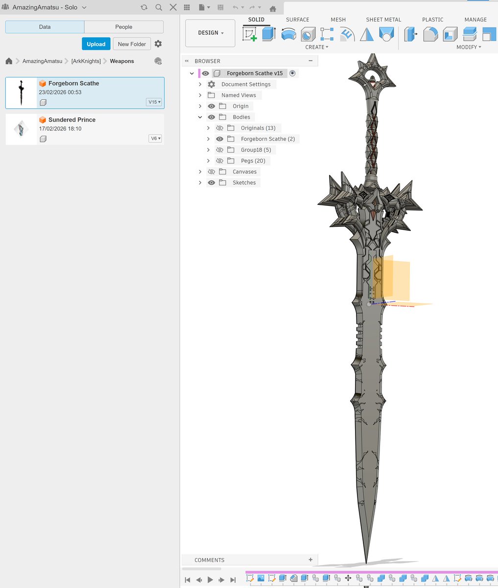Show the Group18 (5) group
Screen dimensions: 498x588
[x=220, y=150]
